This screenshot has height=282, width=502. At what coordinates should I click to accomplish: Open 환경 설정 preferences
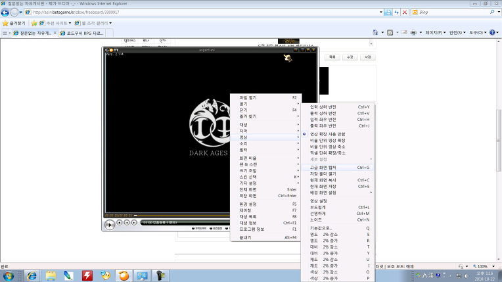pyautogui.click(x=265, y=204)
